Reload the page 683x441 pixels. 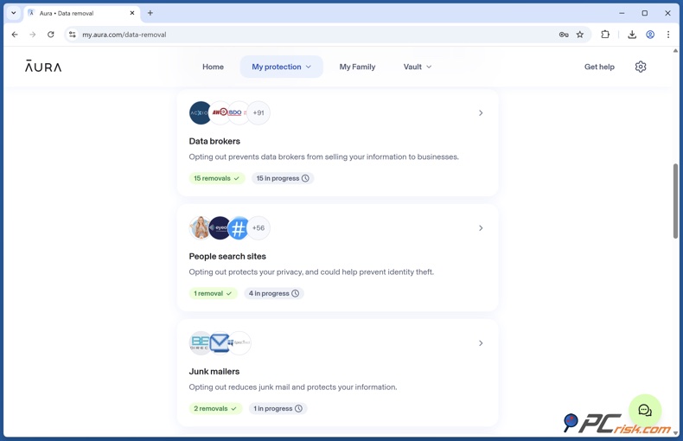point(51,35)
